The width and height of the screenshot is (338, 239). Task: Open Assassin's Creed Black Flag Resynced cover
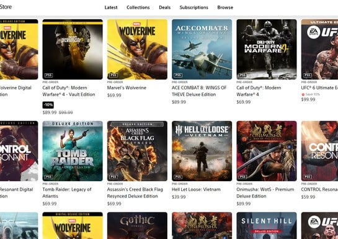[x=137, y=151]
